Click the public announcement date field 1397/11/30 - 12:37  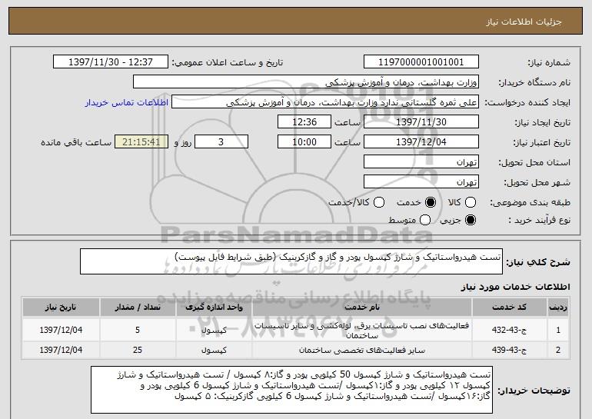[111, 62]
